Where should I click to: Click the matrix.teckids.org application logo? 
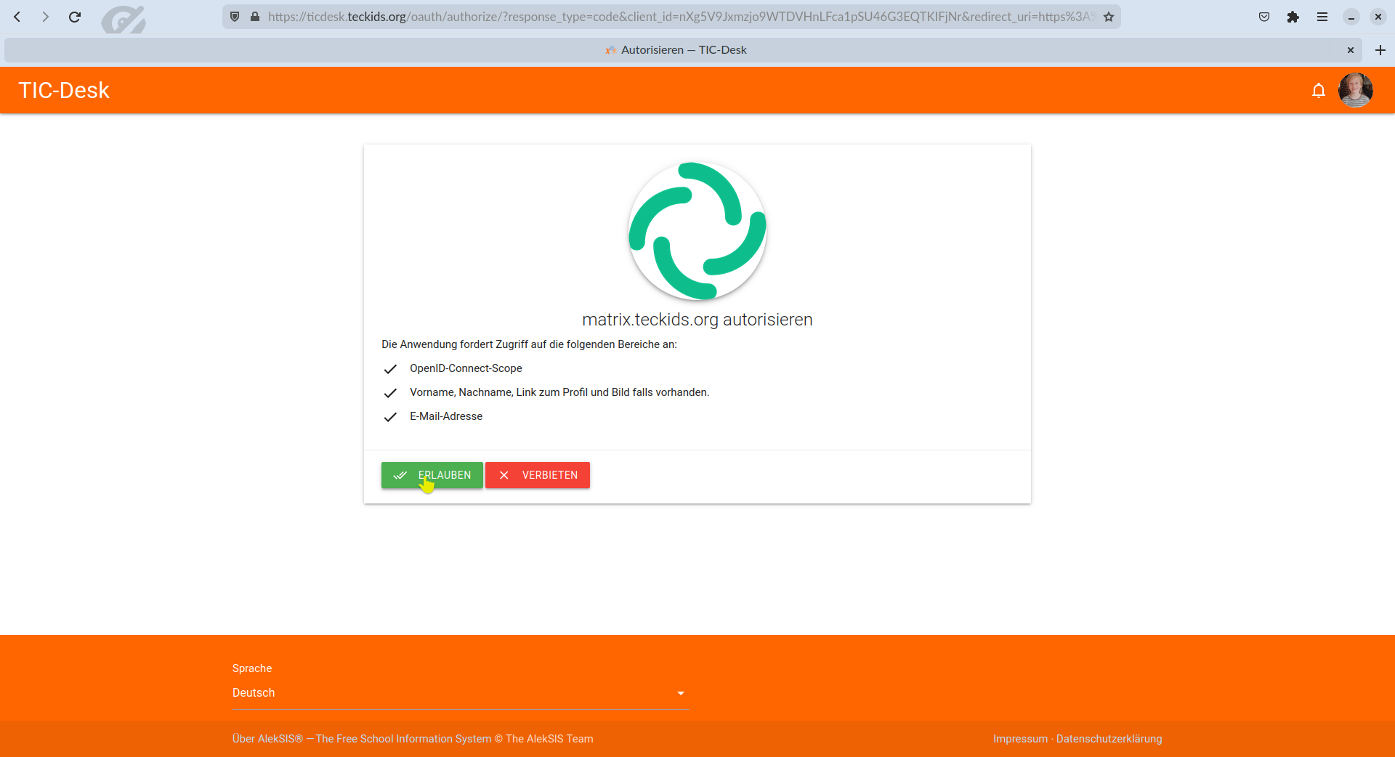tap(697, 231)
